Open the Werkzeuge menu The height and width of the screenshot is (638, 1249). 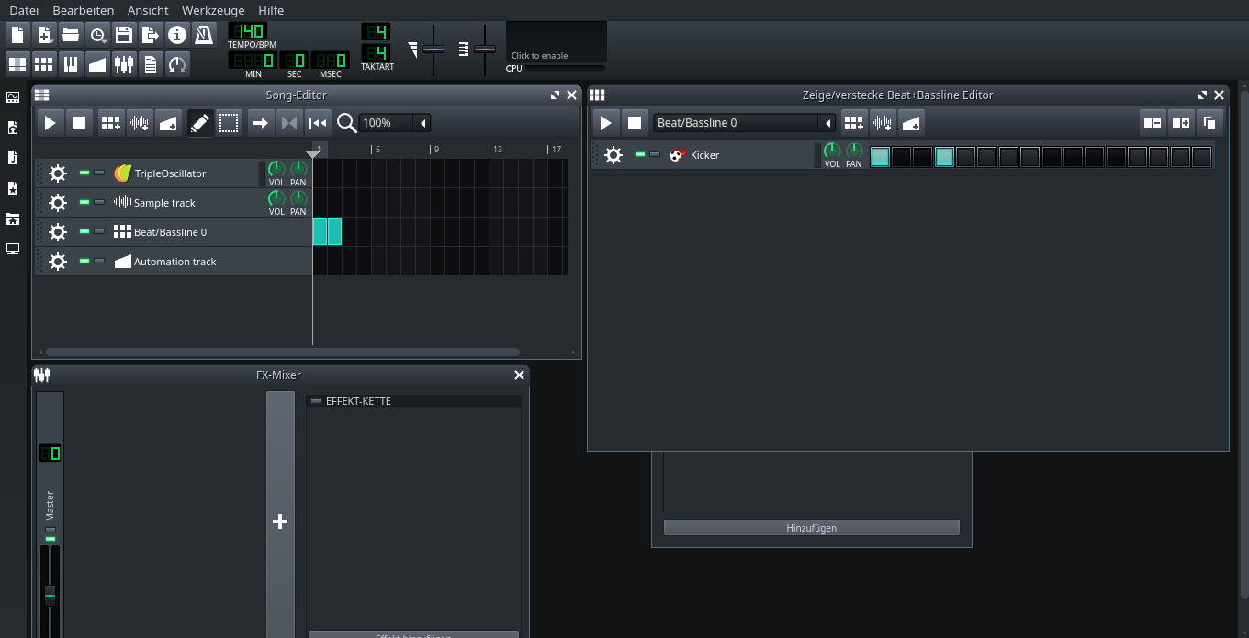click(x=213, y=10)
